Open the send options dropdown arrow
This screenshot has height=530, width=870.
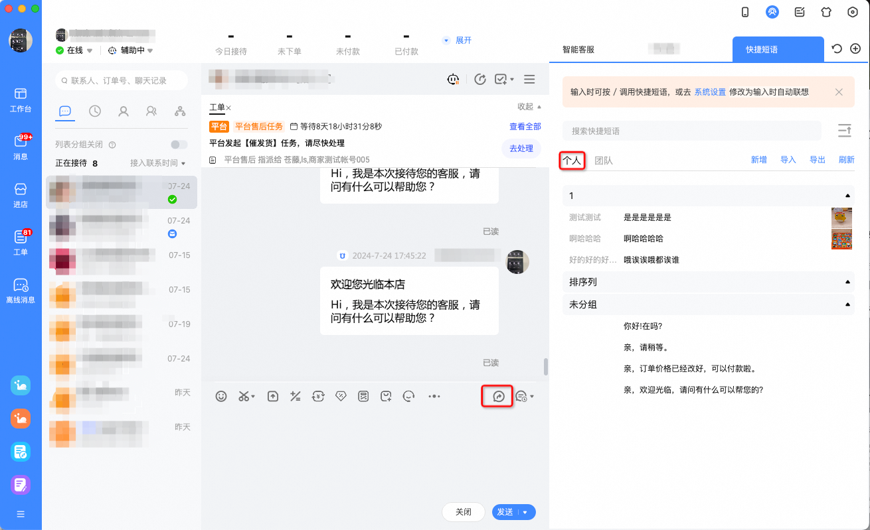click(x=526, y=512)
